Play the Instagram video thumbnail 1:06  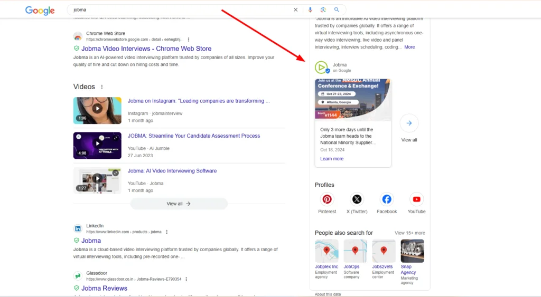[x=97, y=111]
